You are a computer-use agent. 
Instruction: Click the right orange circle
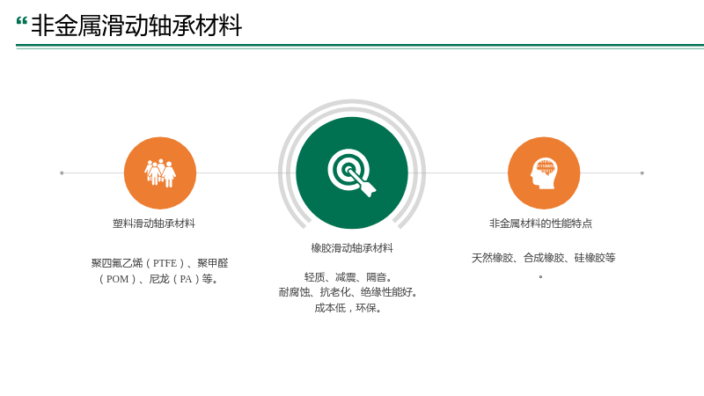(544, 172)
